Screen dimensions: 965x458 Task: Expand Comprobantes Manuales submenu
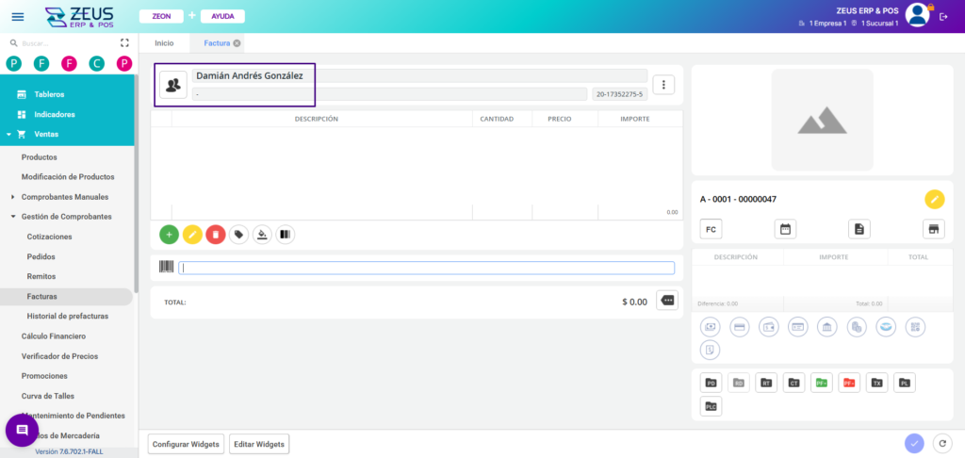12,197
